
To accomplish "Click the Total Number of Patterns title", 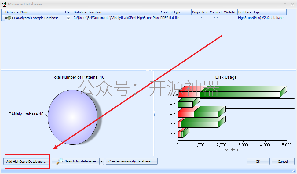I will tap(78, 77).
